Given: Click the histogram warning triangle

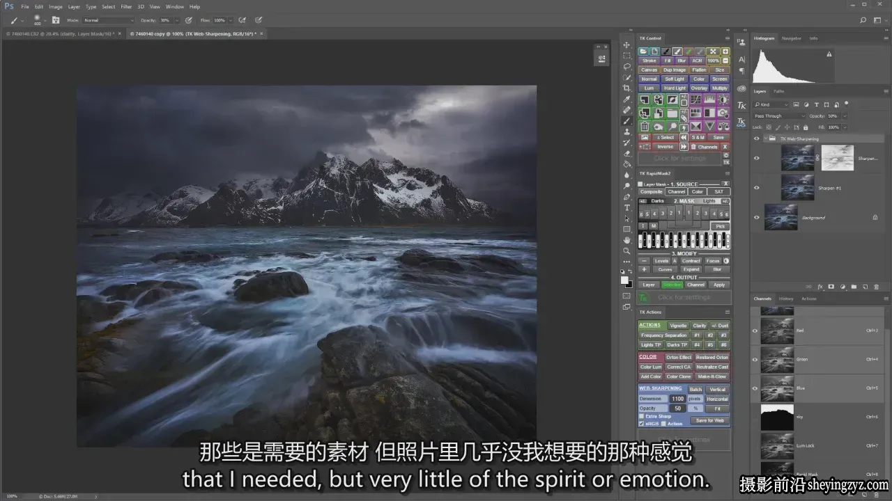Looking at the screenshot, I should [829, 54].
